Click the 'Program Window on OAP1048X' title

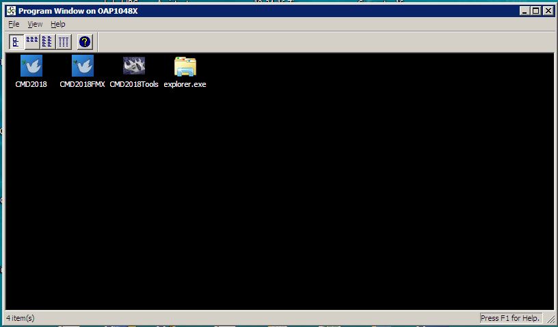(78, 11)
